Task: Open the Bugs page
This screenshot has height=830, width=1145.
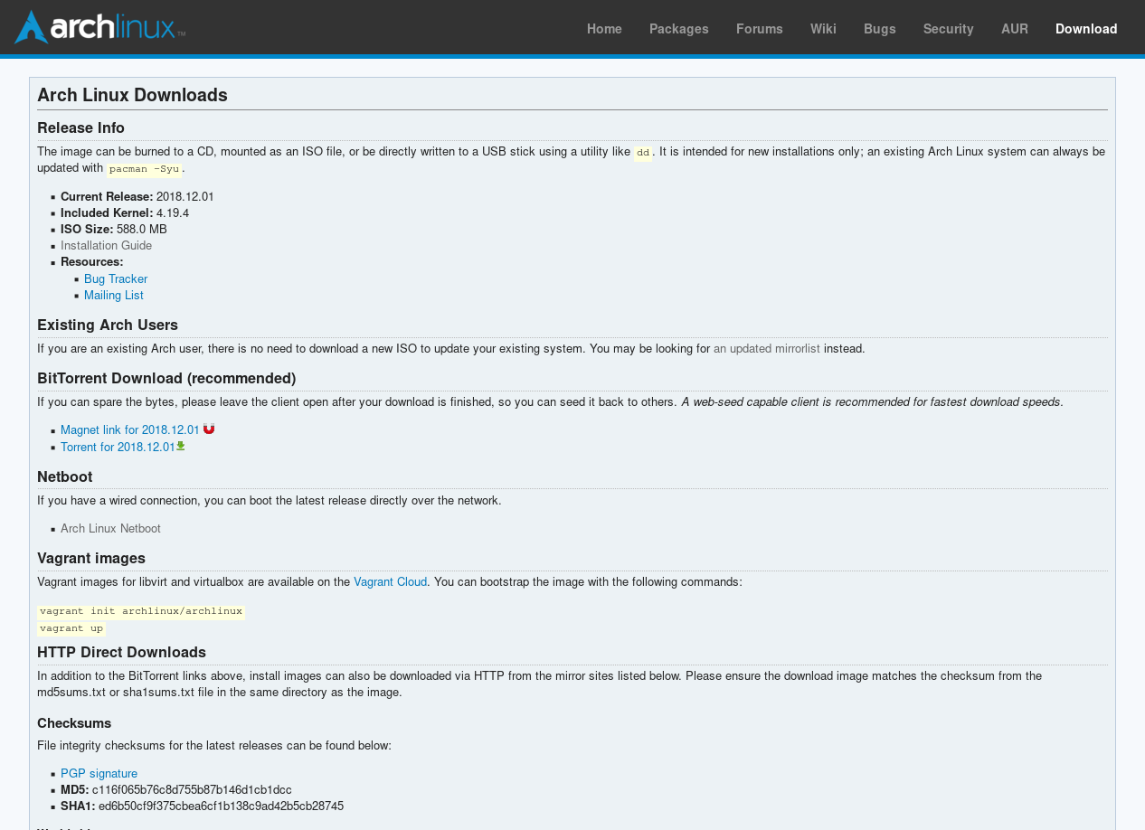Action: [879, 29]
